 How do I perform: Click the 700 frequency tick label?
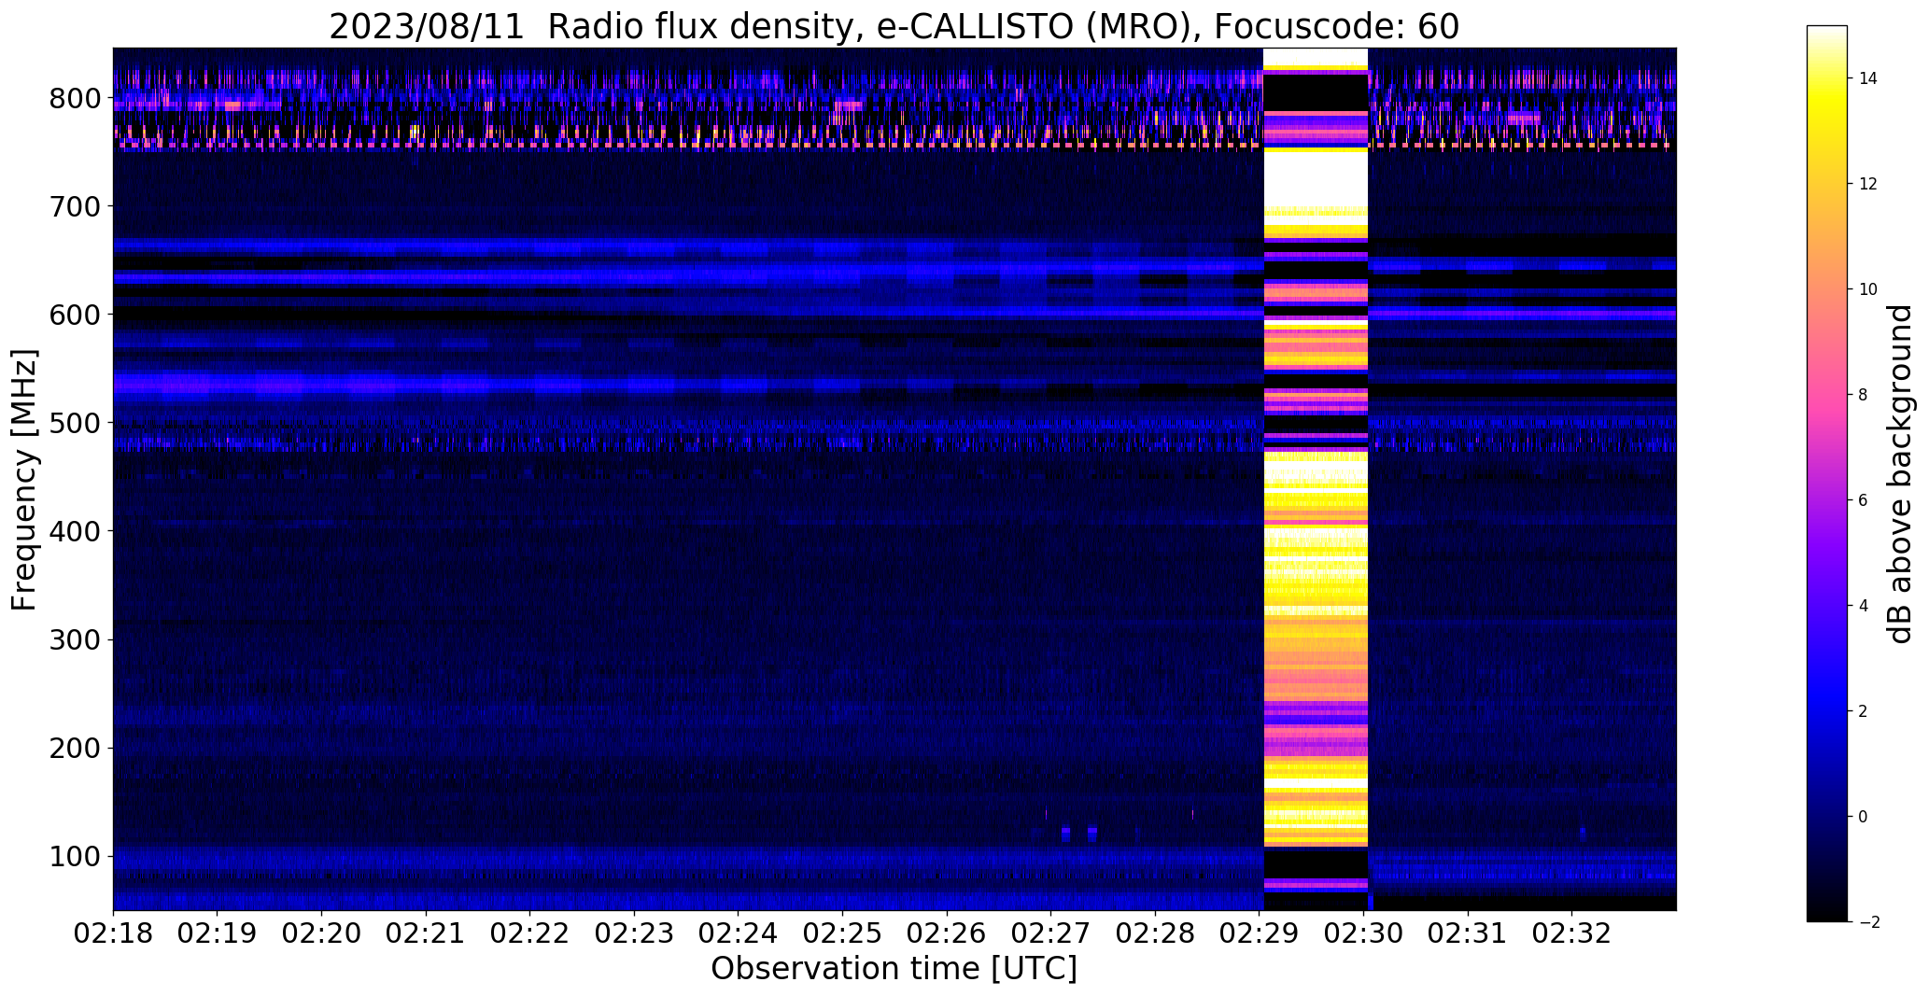[76, 206]
